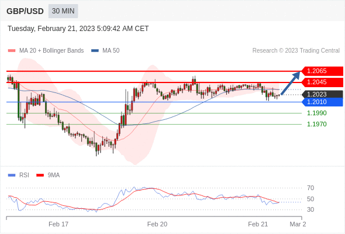The image size is (345, 234).
Task: Click the 9MA red legend swatch
Action: click(x=40, y=175)
